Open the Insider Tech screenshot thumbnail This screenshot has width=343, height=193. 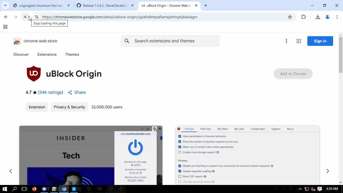(91, 155)
